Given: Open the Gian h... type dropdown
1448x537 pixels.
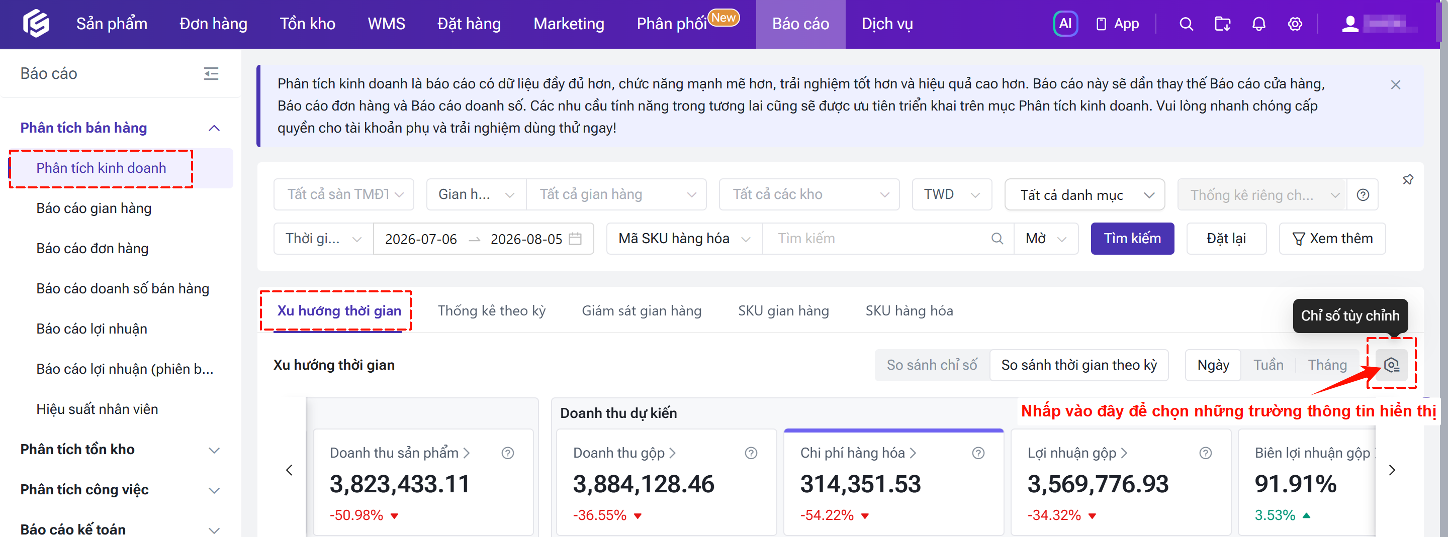Looking at the screenshot, I should [x=476, y=194].
